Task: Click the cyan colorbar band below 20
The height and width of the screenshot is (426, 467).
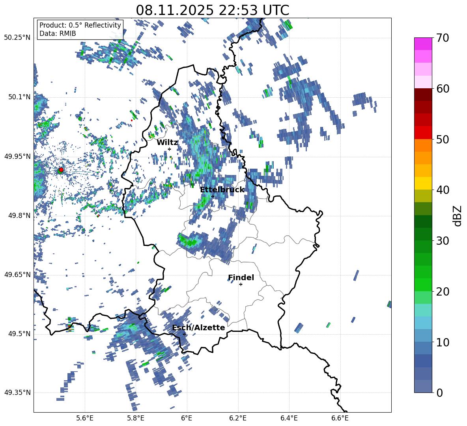Action: pos(423,310)
